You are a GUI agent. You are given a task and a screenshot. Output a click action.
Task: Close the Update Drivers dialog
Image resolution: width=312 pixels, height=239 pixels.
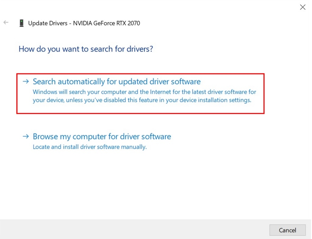pos(303,7)
